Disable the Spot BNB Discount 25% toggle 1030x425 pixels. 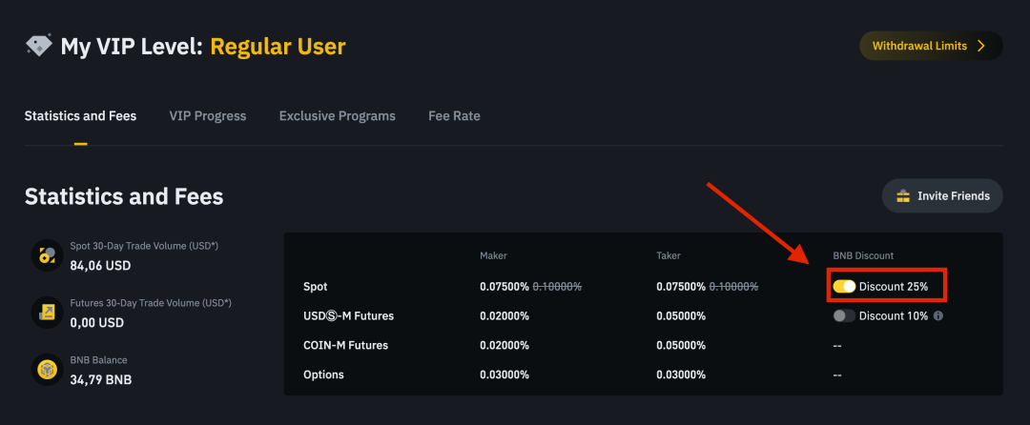(844, 287)
